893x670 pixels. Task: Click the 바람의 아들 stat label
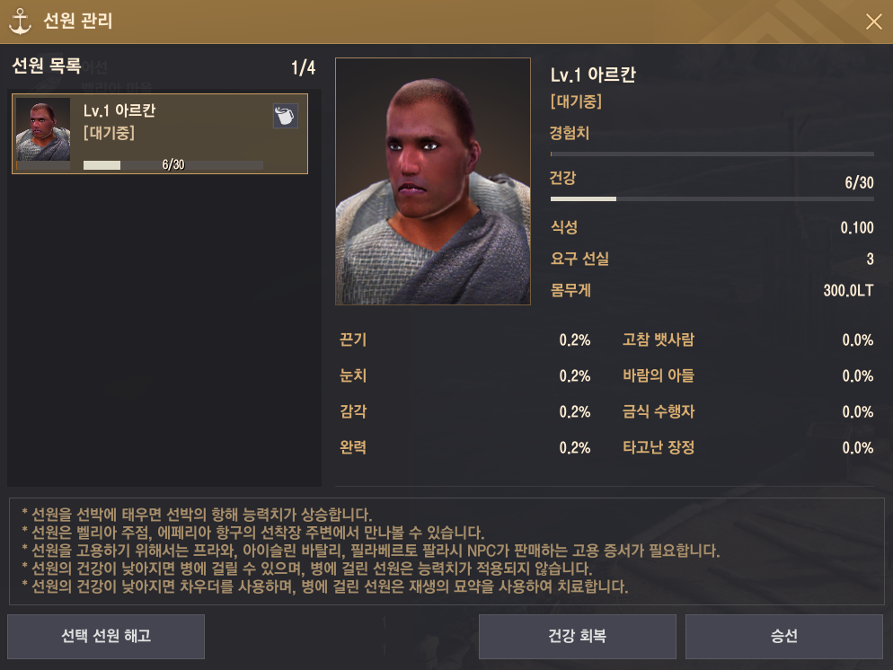pyautogui.click(x=658, y=375)
